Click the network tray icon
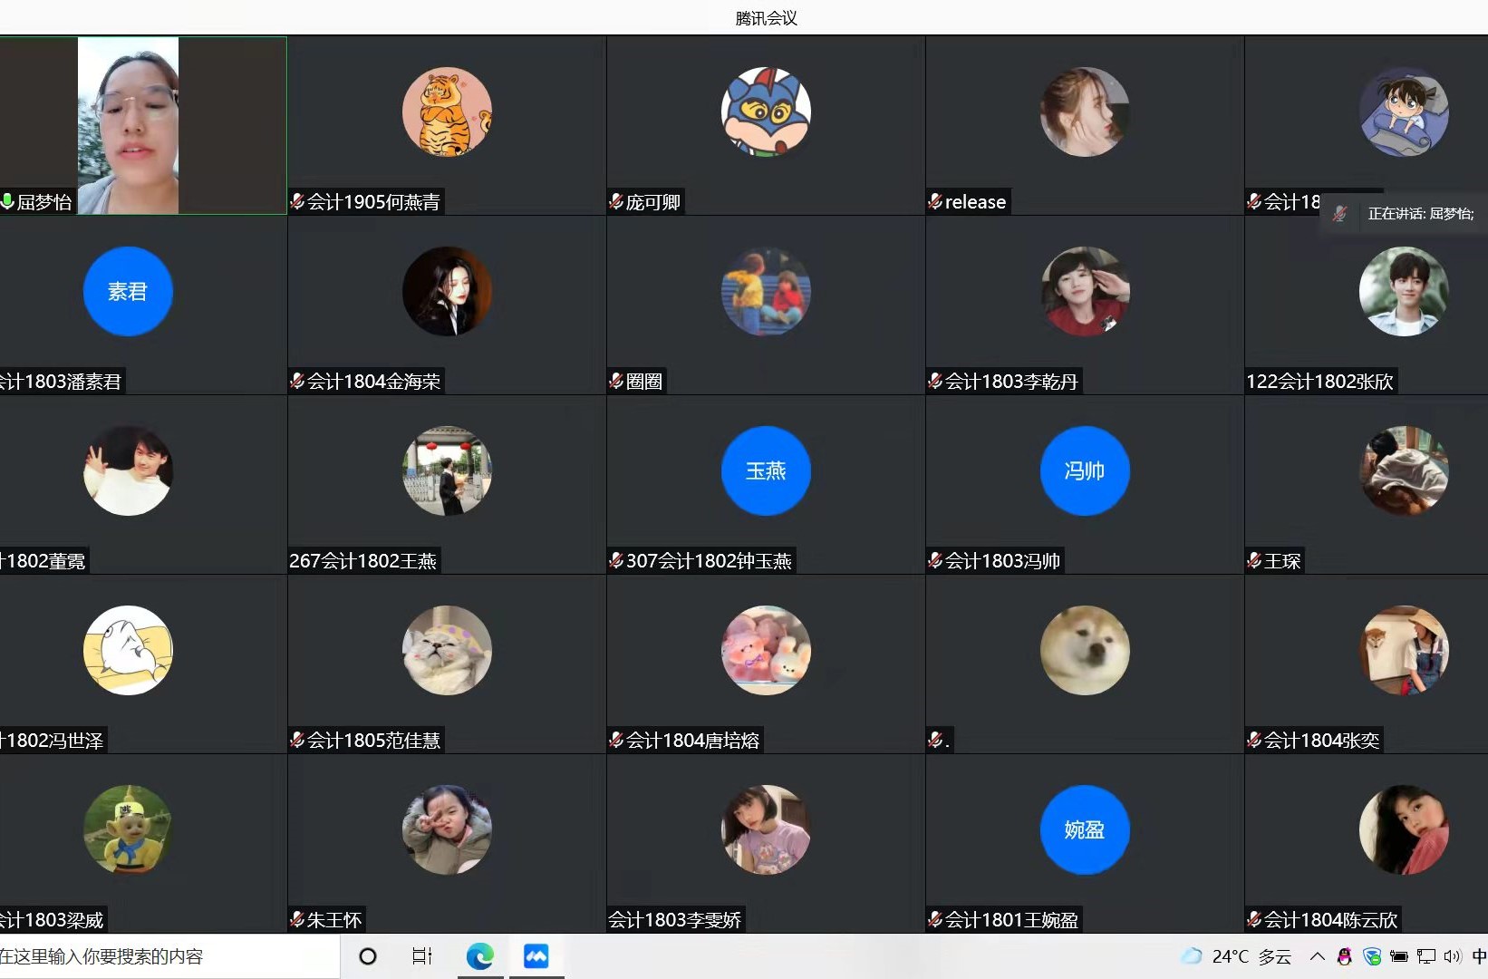Image resolution: width=1488 pixels, height=979 pixels. tap(1426, 956)
